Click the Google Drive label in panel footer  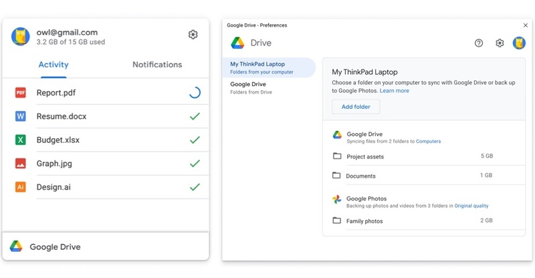point(55,247)
